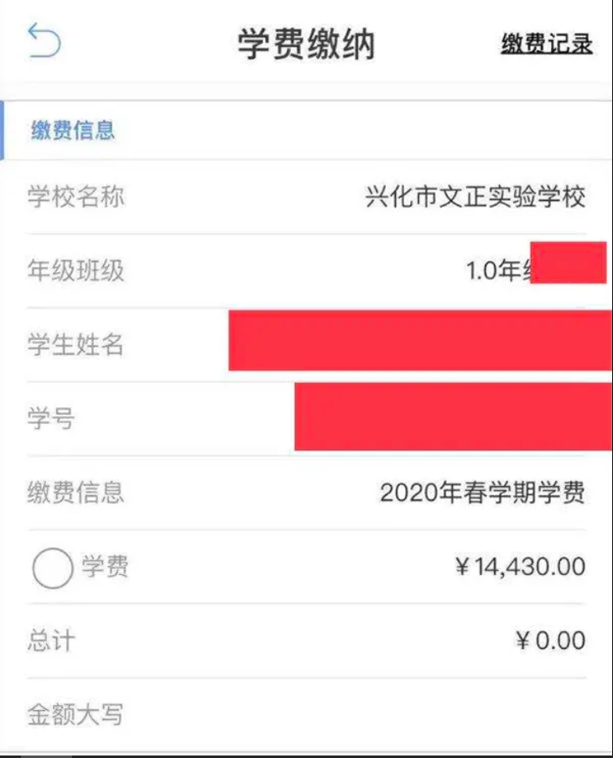
Task: Tap the 学校名称 row label
Action: 75,198
